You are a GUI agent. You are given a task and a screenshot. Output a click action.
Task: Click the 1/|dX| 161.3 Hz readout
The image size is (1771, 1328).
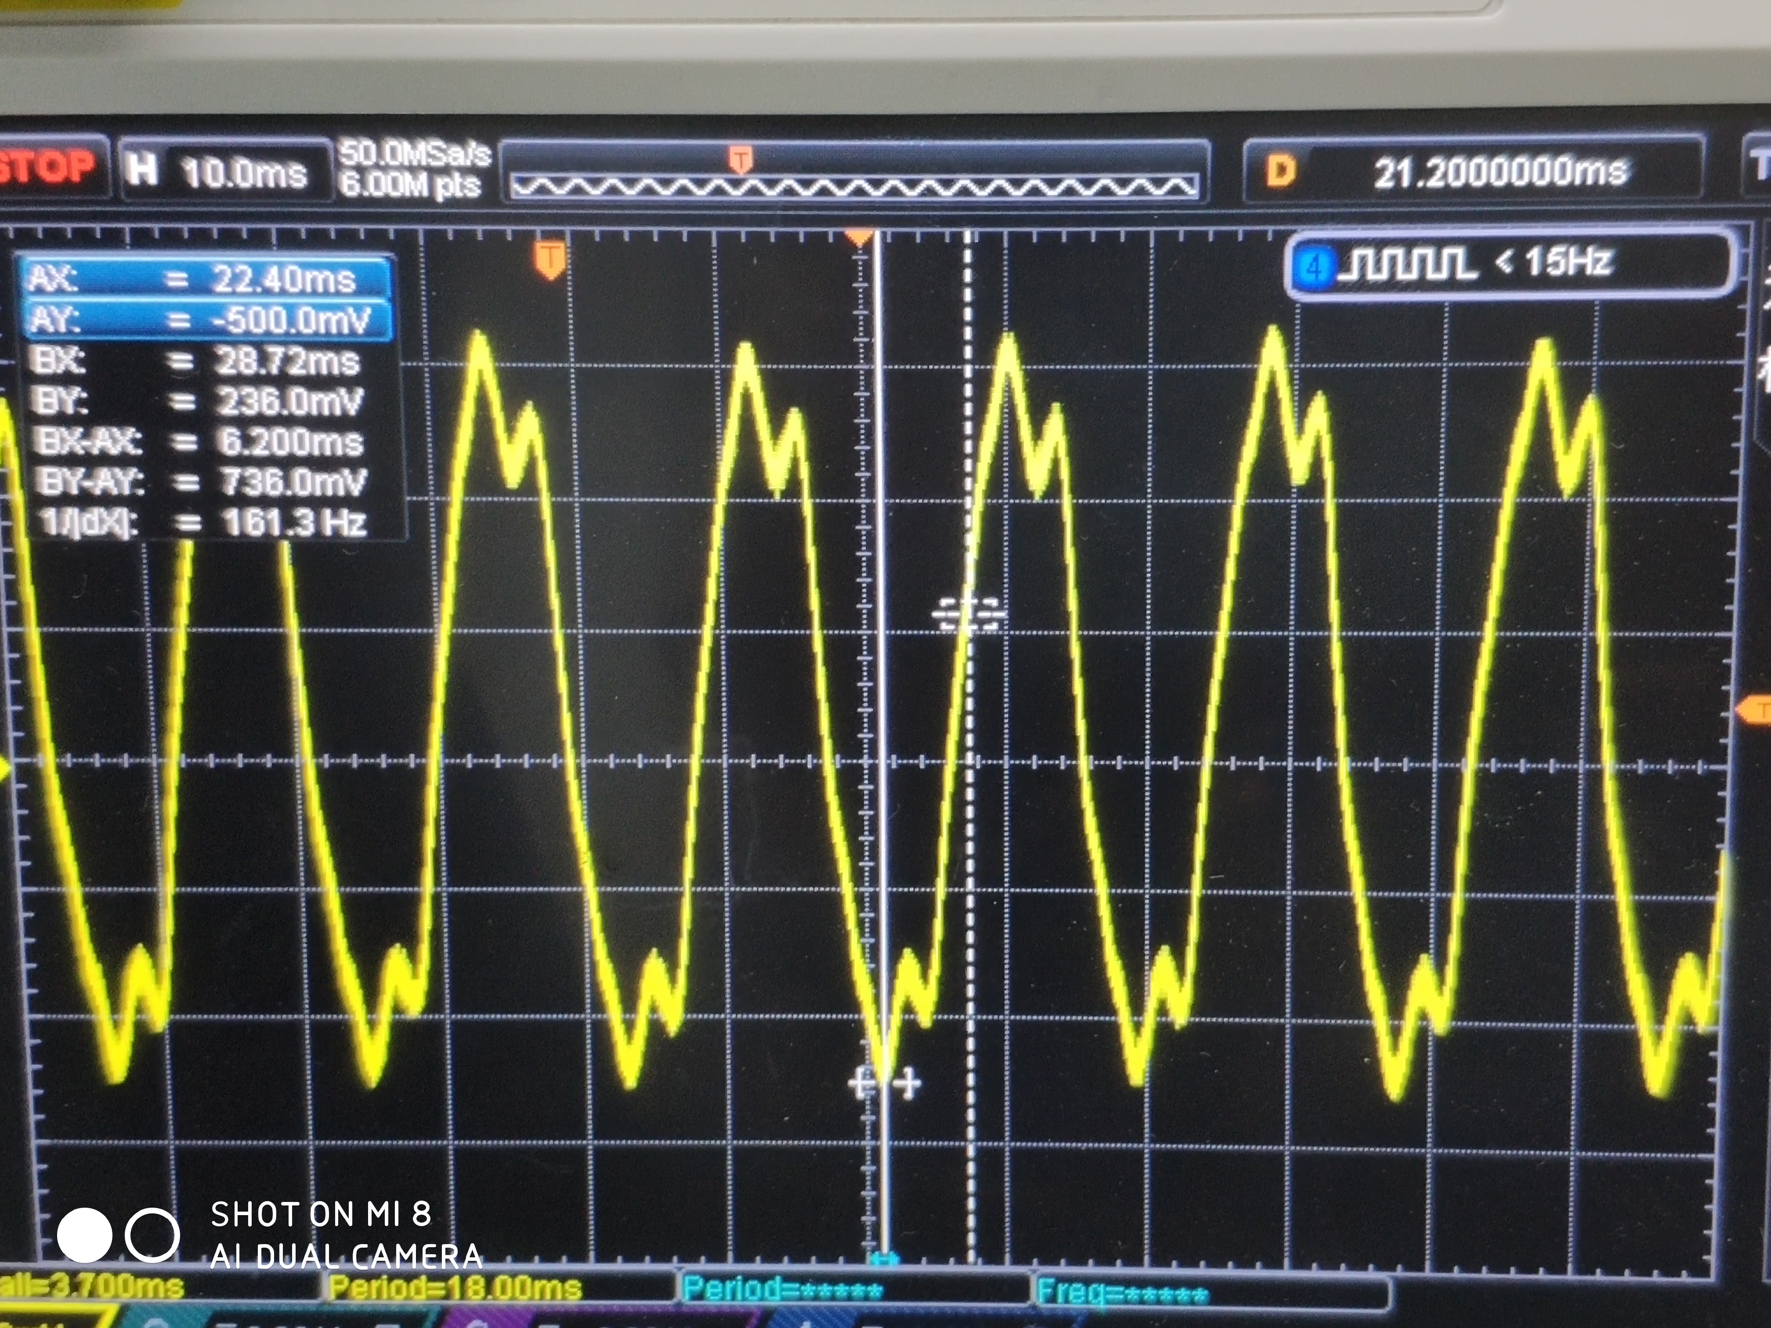[205, 523]
